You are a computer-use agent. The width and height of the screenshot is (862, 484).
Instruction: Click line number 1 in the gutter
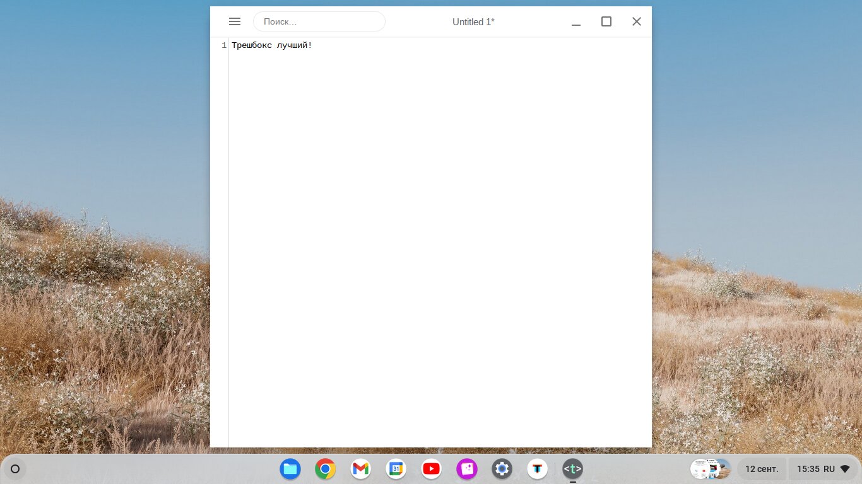coord(224,45)
